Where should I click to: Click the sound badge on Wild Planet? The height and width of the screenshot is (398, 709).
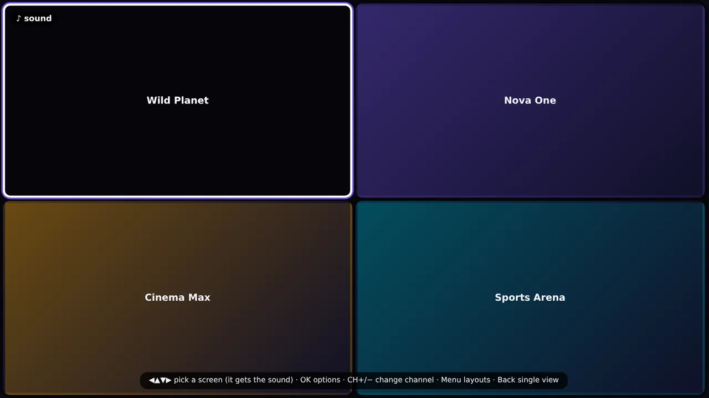point(34,18)
